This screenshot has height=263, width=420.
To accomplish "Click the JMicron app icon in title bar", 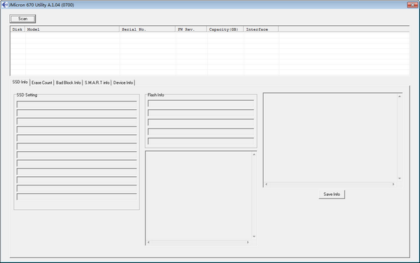I will tap(4, 5).
